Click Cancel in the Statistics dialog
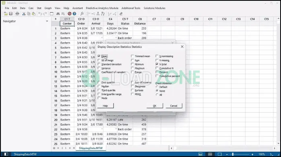The image size is (281, 157). click(x=174, y=106)
